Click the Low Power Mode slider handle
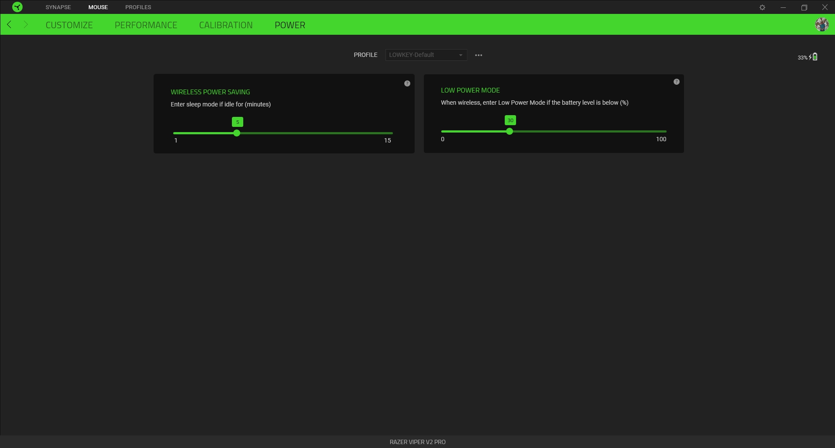The image size is (835, 448). [x=510, y=131]
